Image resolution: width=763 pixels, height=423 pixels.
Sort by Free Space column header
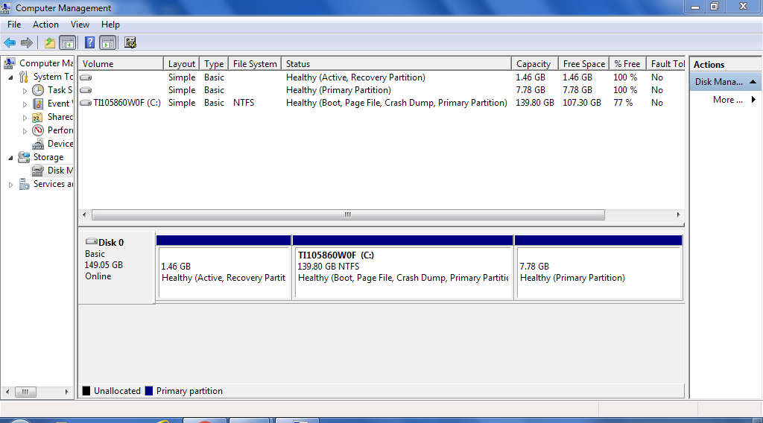tap(584, 64)
